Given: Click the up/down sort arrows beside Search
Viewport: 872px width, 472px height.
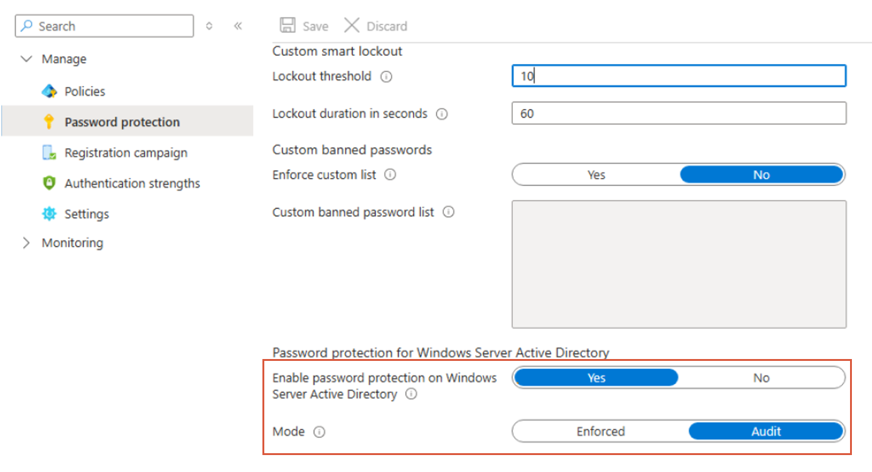Looking at the screenshot, I should point(209,26).
